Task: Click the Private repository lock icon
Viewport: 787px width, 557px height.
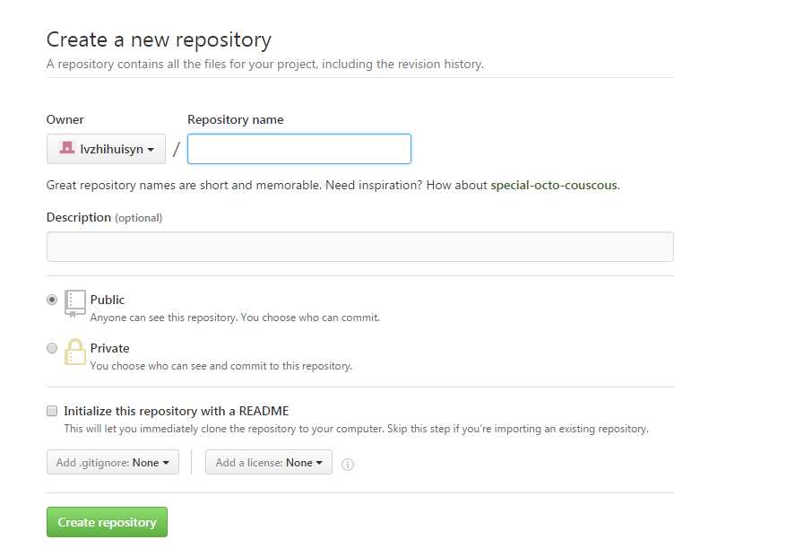Action: tap(74, 352)
